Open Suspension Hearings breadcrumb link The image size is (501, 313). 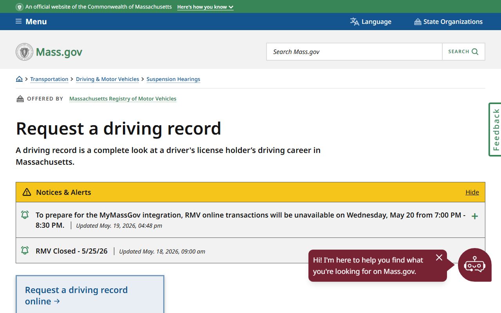(x=173, y=79)
